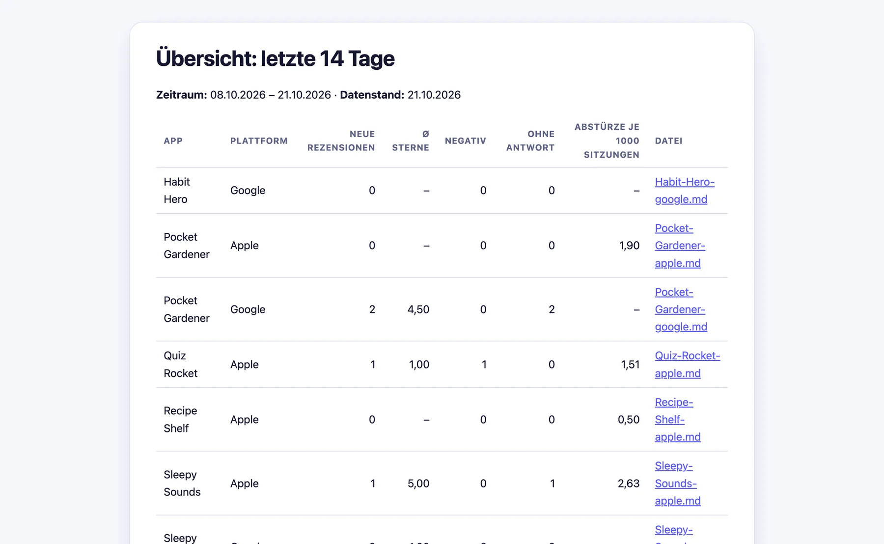
Task: Open the Pocket-Gardener-google.md link
Action: (681, 309)
